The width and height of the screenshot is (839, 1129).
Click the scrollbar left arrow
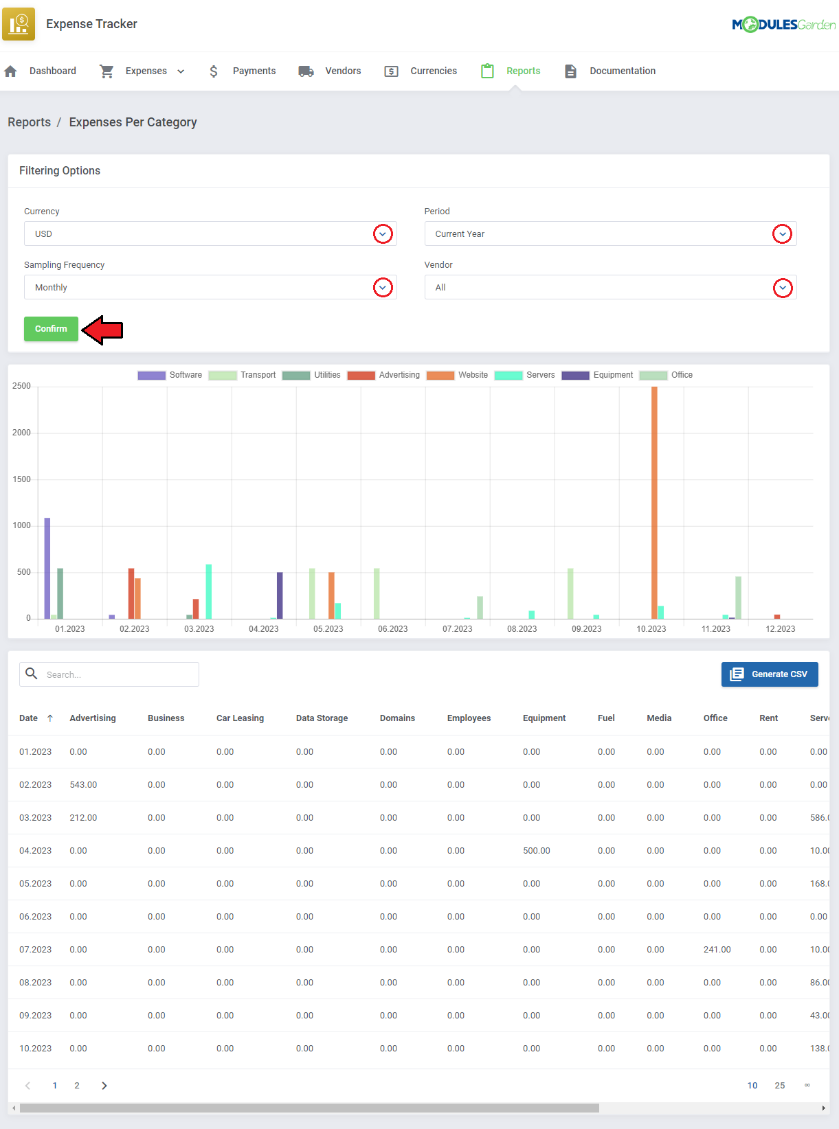pyautogui.click(x=14, y=1108)
